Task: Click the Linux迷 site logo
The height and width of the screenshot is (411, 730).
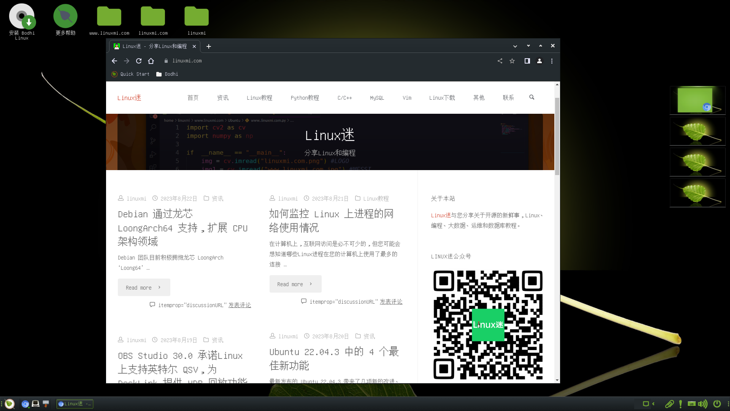Action: coord(129,98)
